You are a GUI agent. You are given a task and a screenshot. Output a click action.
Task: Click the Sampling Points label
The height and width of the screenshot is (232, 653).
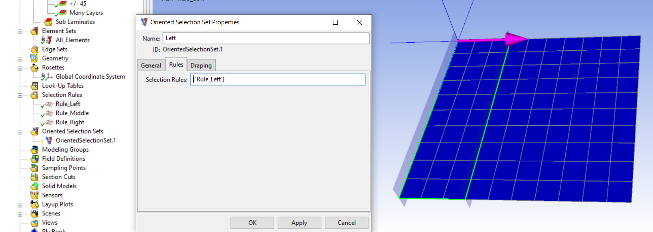click(x=64, y=168)
